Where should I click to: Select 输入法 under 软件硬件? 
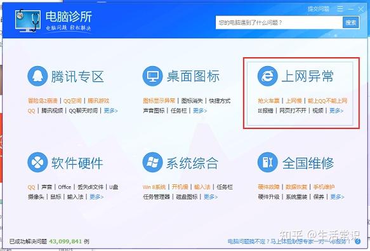(x=76, y=196)
